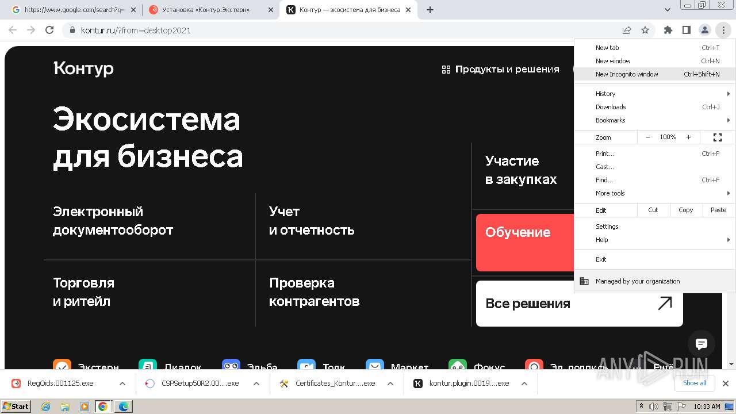Viewport: 736px width, 414px height.
Task: Click Show all downloads button
Action: click(x=694, y=383)
